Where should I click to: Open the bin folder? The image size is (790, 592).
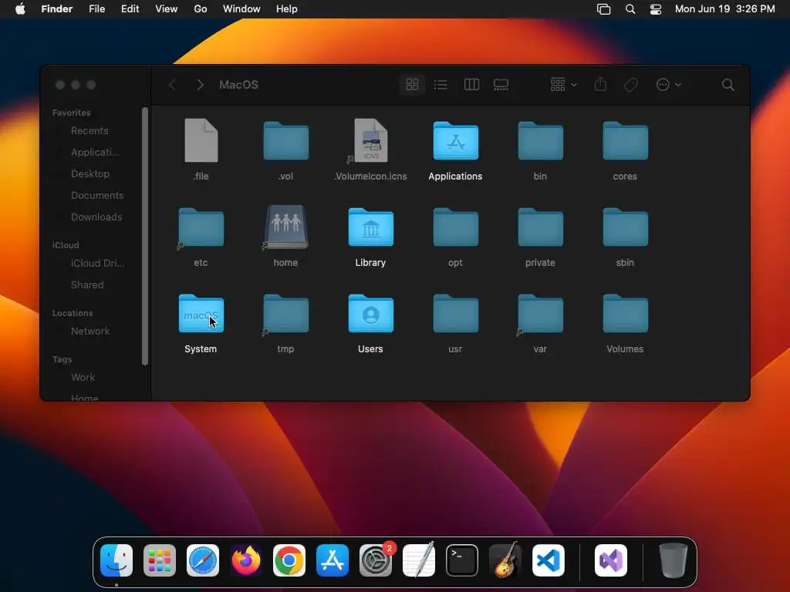click(540, 141)
